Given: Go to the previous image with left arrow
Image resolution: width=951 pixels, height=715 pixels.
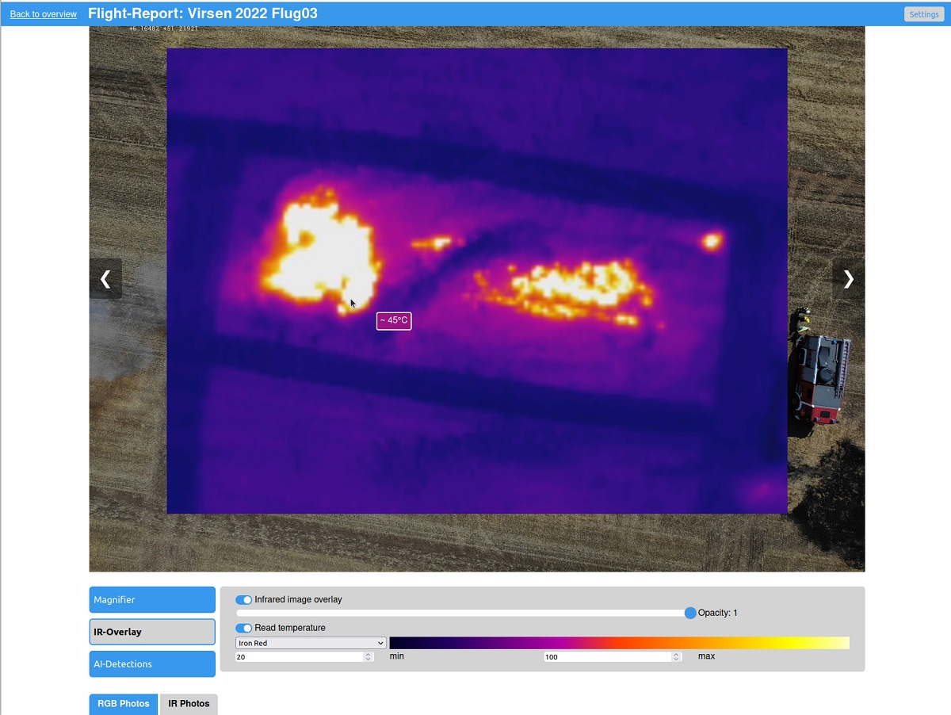Looking at the screenshot, I should click(105, 279).
